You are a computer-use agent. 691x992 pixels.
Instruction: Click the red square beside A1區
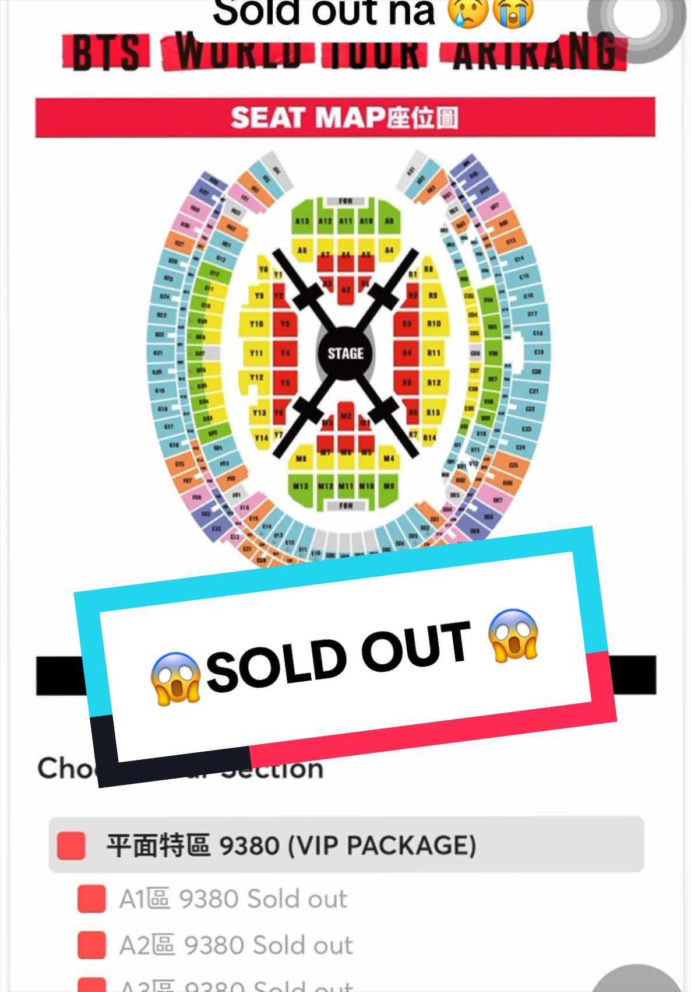91,899
